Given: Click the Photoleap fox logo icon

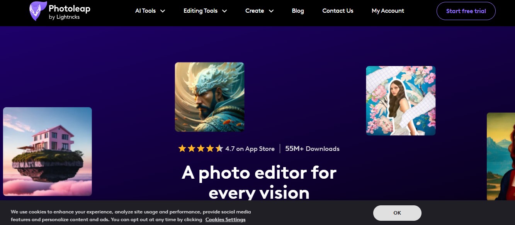Looking at the screenshot, I should point(38,11).
